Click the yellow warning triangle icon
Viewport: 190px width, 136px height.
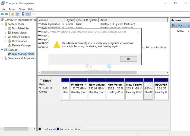pyautogui.click(x=57, y=45)
